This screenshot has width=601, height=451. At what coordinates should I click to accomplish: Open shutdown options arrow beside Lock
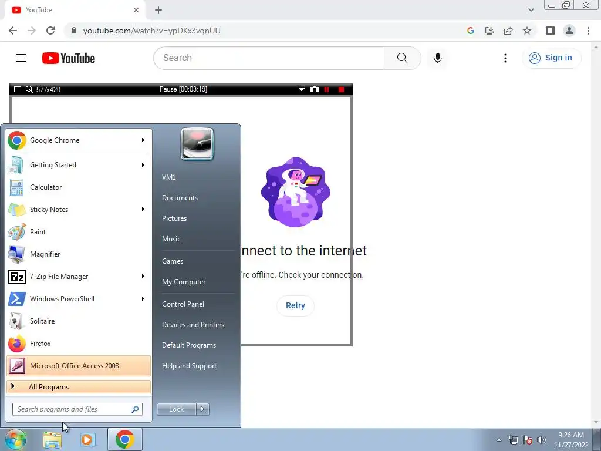pos(202,409)
